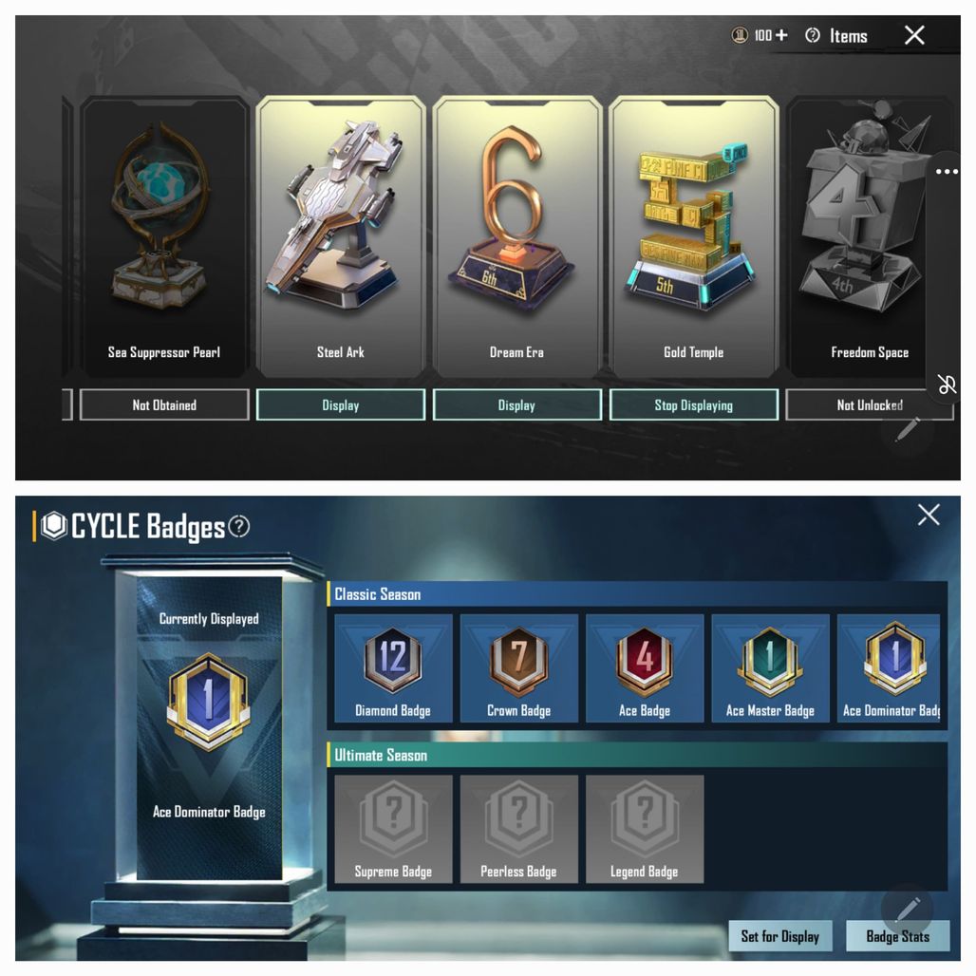
Task: Stop displaying the Gold Temple trophy
Action: (x=693, y=405)
